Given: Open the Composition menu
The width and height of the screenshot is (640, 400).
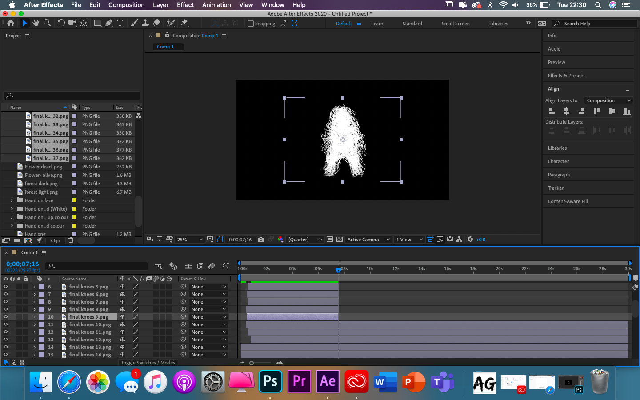Looking at the screenshot, I should coord(126,5).
